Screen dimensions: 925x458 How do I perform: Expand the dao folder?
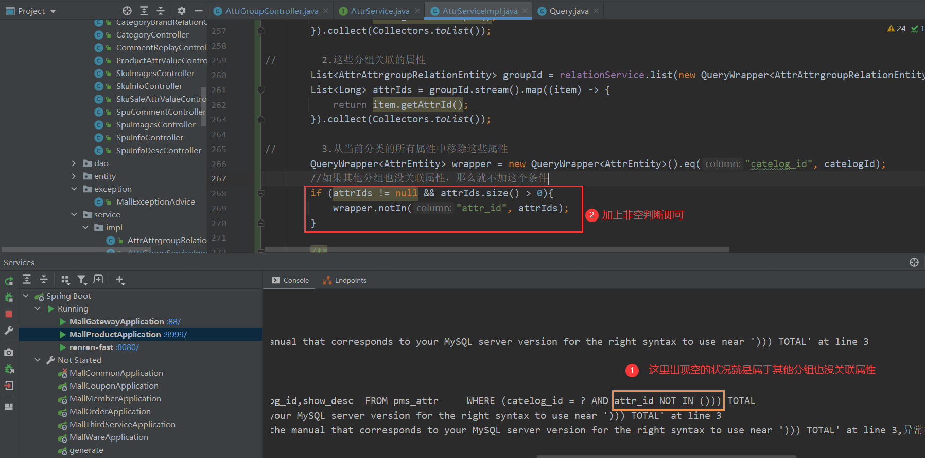pyautogui.click(x=74, y=163)
